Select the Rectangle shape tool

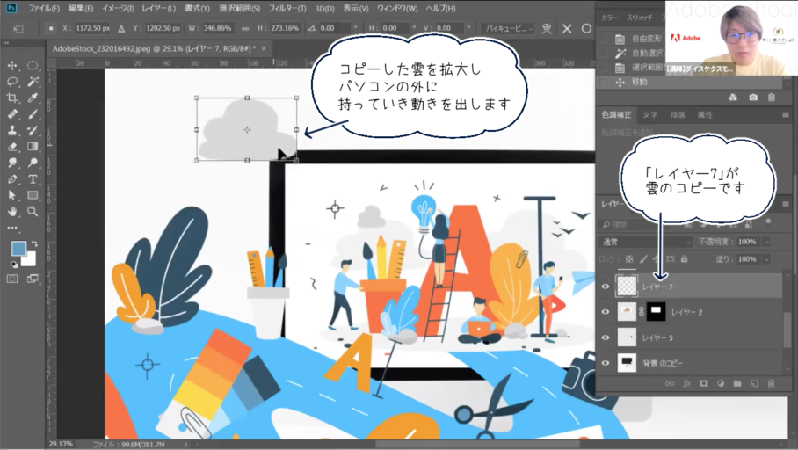pos(33,195)
